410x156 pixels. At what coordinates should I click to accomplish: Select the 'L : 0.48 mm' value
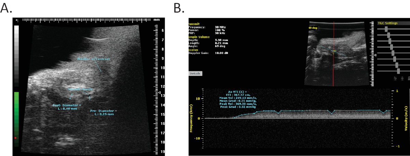click(x=67, y=109)
